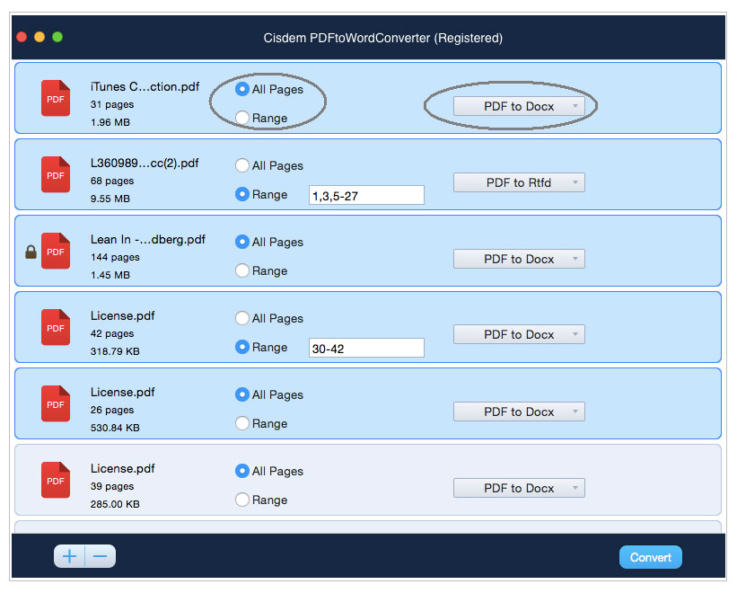Maximize the window with the green button

click(x=57, y=37)
